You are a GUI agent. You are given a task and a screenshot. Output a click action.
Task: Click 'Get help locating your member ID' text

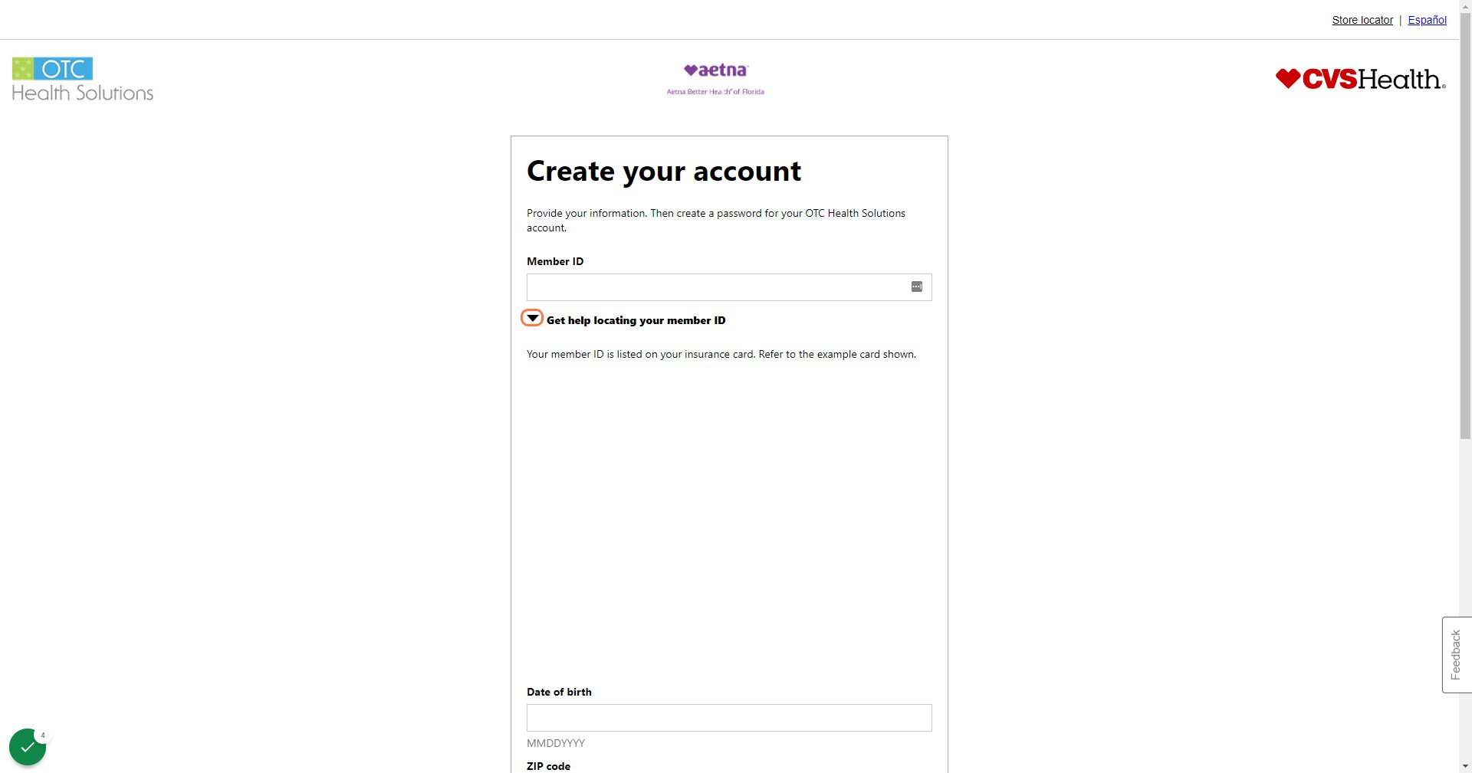click(x=636, y=320)
